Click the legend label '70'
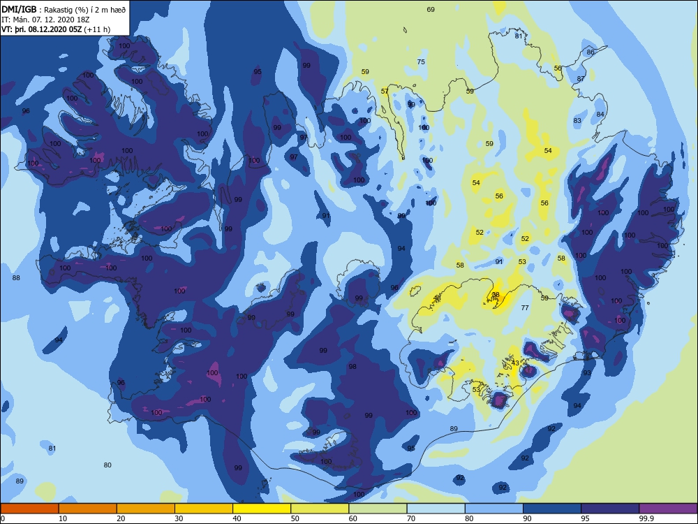This screenshot has width=698, height=524. pyautogui.click(x=411, y=518)
